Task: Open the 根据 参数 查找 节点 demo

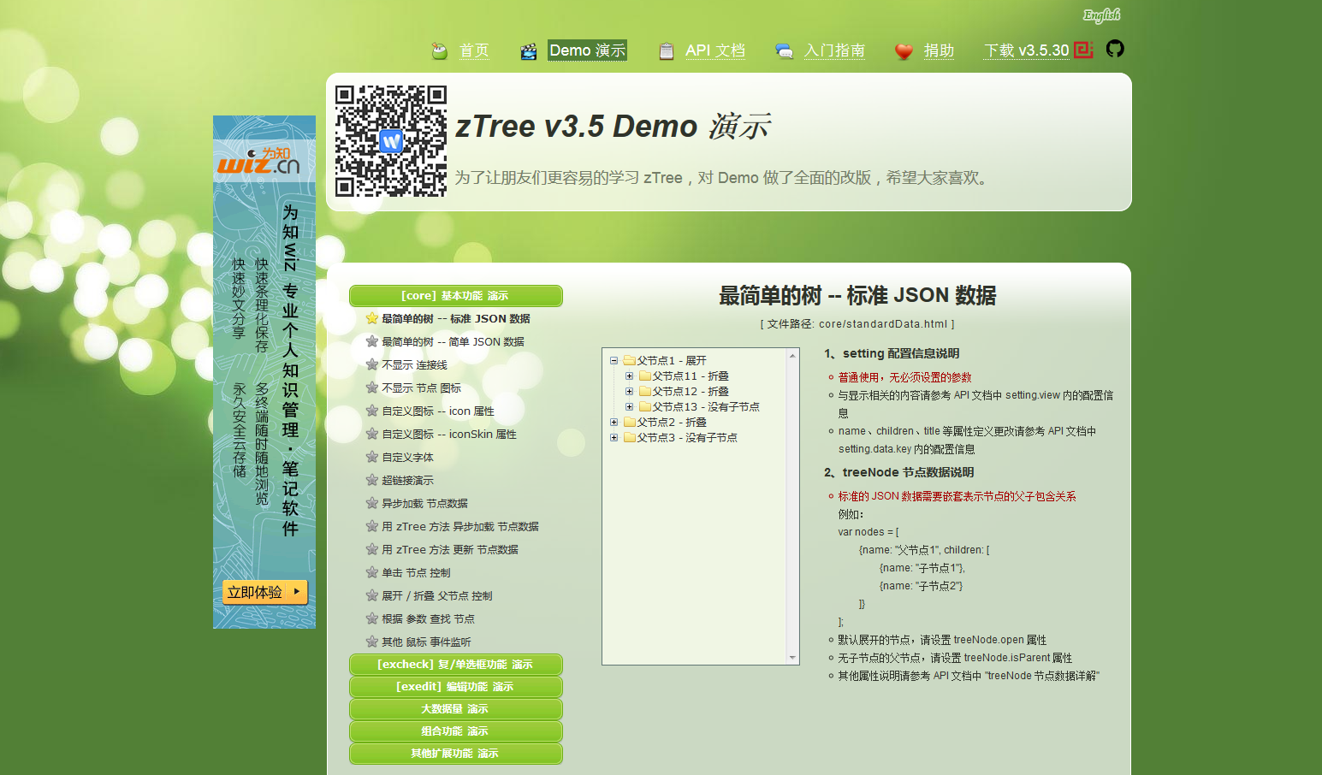Action: click(x=428, y=619)
